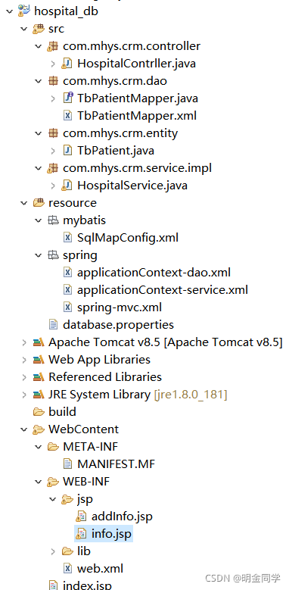292x590 pixels.
Task: Click the addInfo.jsp file icon
Action: pos(82,517)
